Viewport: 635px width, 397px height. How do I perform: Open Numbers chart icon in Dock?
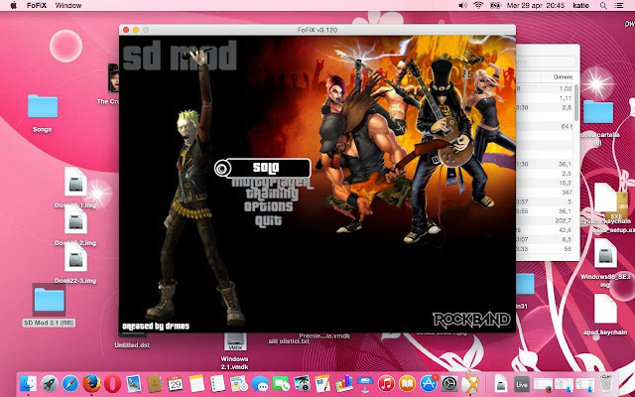pos(344,383)
